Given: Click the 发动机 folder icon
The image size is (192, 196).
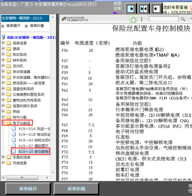Looking at the screenshot, I should [9, 66].
